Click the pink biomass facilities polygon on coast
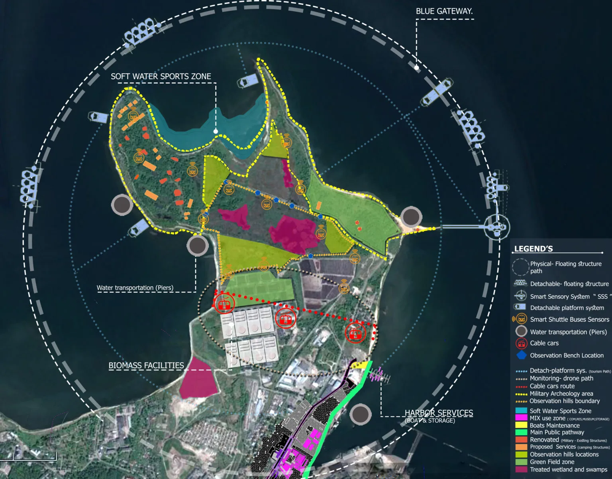This screenshot has height=479, width=612. [x=198, y=379]
